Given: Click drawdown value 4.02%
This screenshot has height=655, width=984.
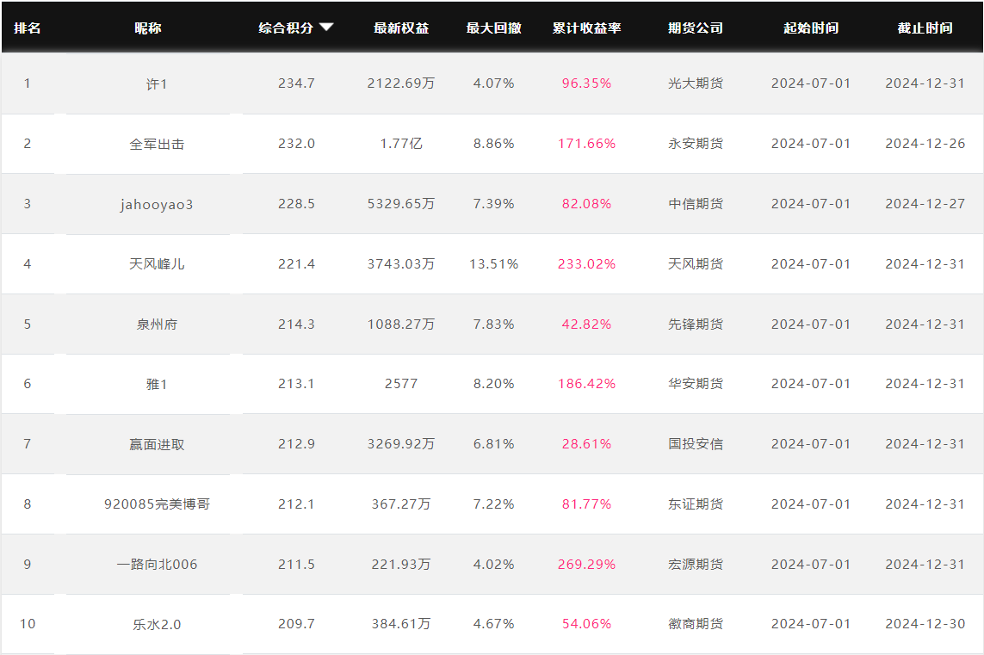Looking at the screenshot, I should pyautogui.click(x=494, y=564).
